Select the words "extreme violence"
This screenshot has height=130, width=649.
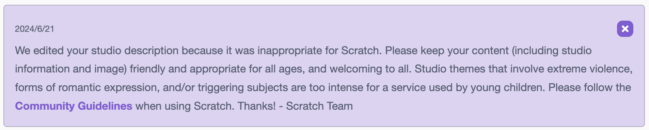click(x=590, y=69)
